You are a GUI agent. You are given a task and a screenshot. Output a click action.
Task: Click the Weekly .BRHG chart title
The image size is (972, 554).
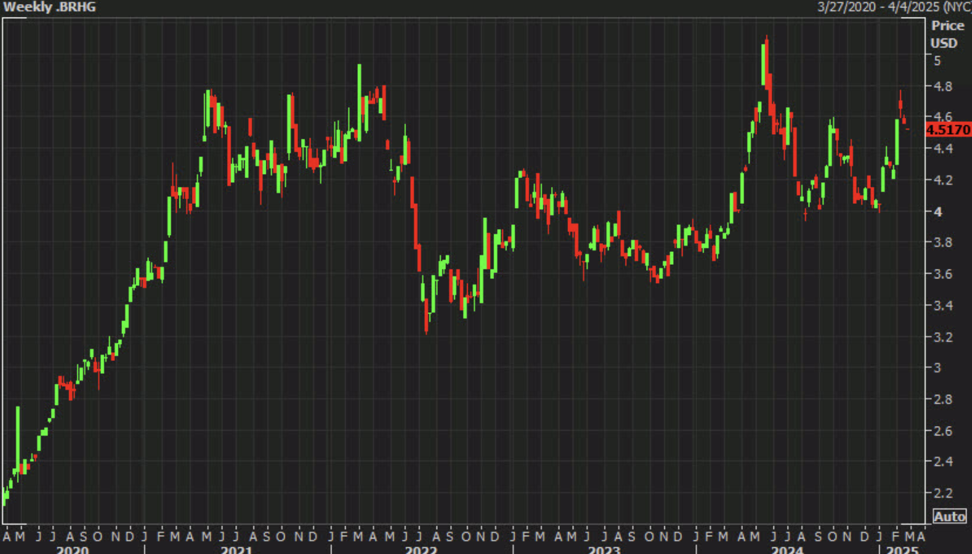49,7
